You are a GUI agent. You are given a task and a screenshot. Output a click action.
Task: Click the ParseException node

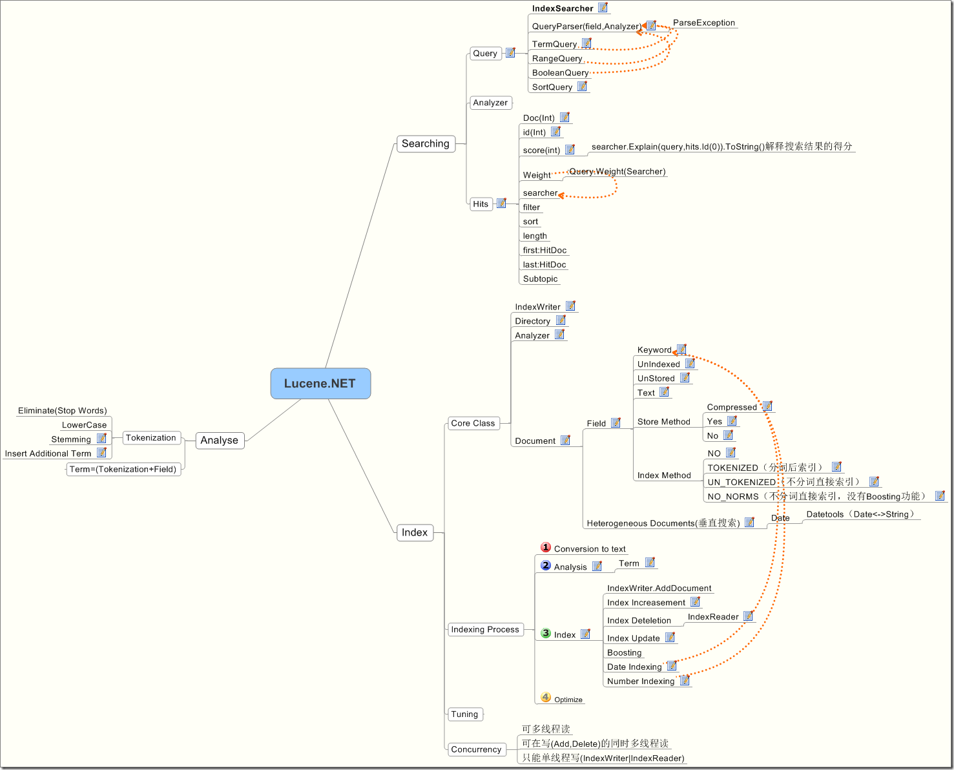(704, 23)
